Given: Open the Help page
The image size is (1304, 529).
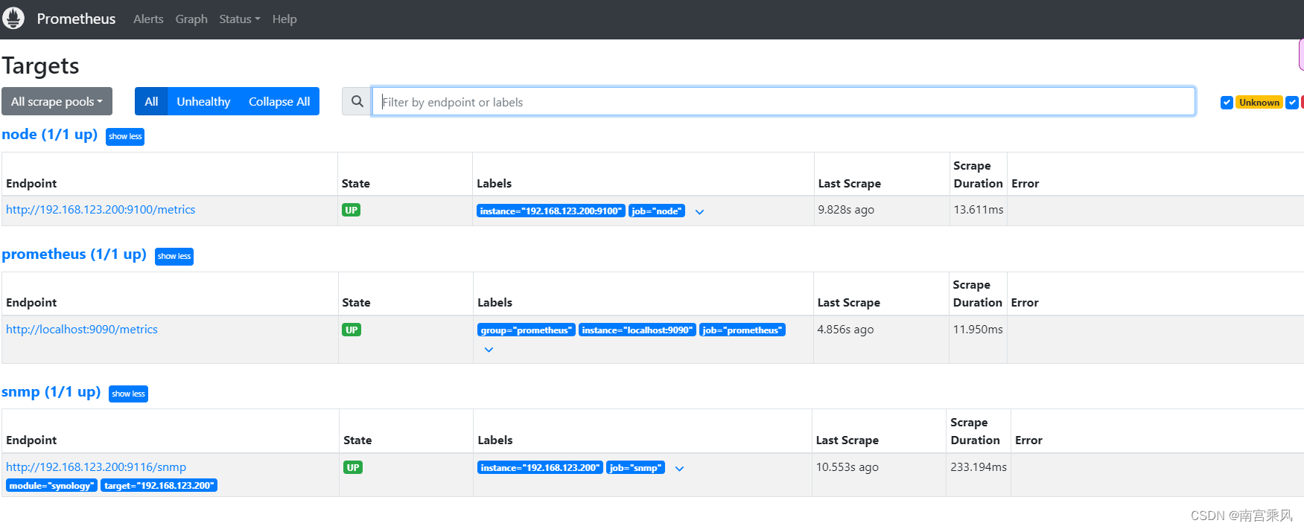Looking at the screenshot, I should click(284, 19).
